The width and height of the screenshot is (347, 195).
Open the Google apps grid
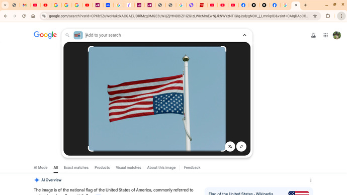(325, 35)
